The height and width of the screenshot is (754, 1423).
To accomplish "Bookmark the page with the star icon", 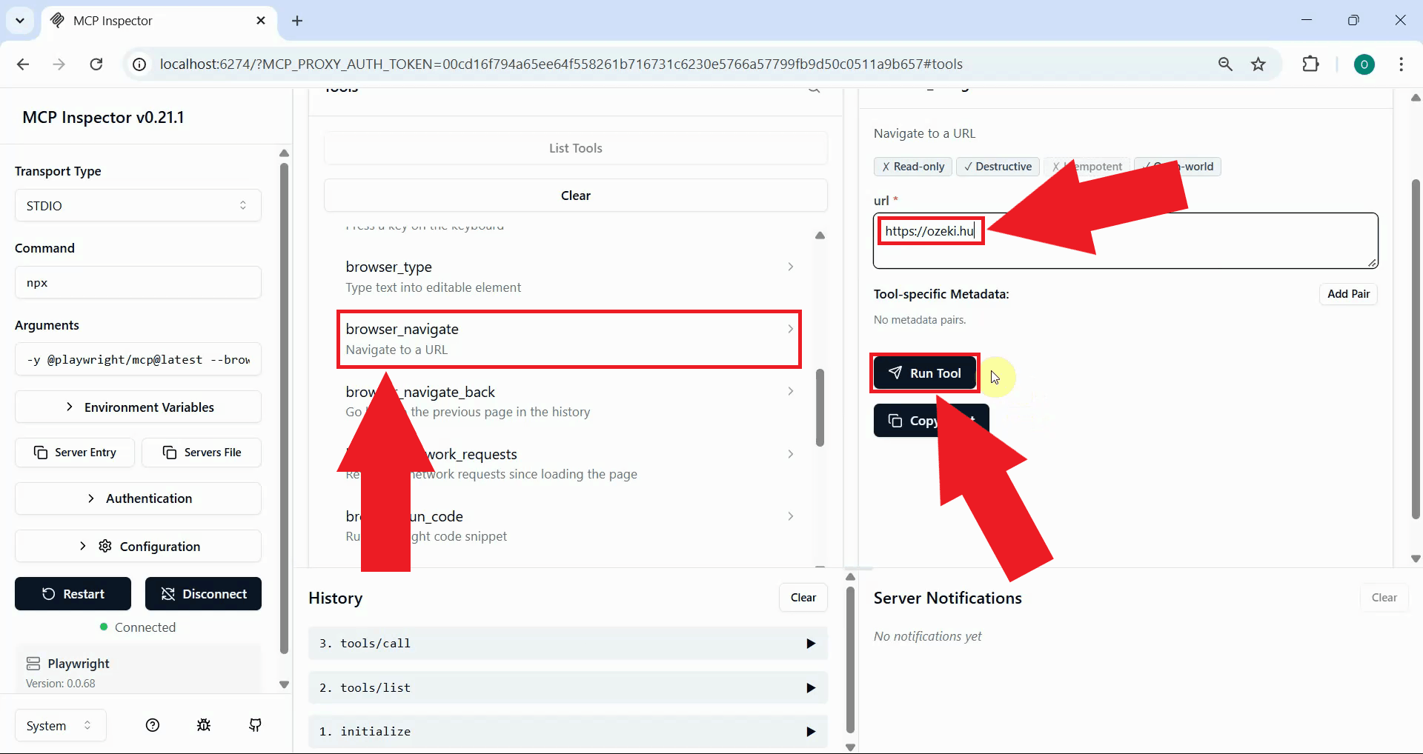I will coord(1258,64).
